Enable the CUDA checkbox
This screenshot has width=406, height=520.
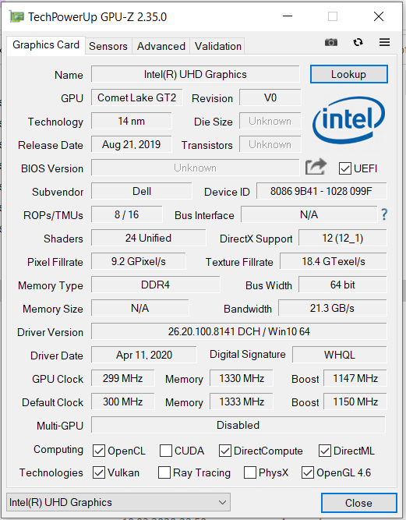pos(165,451)
